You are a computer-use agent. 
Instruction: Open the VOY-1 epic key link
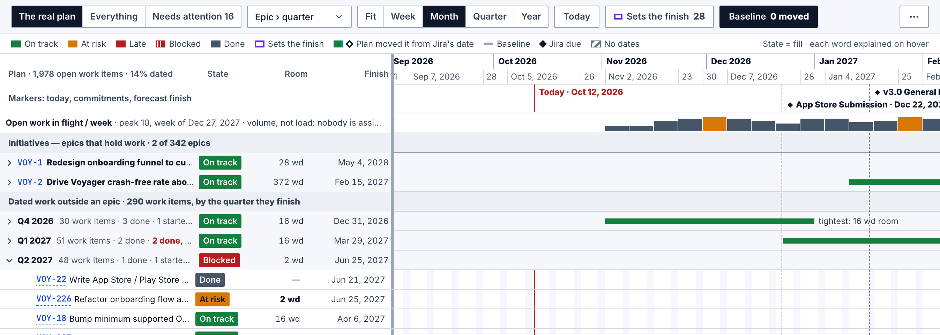[x=30, y=163]
